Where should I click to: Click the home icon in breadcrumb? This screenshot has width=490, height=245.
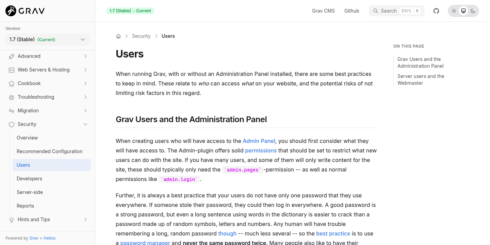pyautogui.click(x=118, y=36)
